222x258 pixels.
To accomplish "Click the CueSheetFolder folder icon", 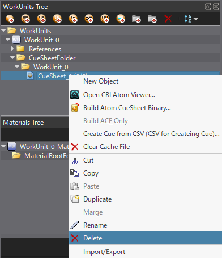I will pos(21,58).
